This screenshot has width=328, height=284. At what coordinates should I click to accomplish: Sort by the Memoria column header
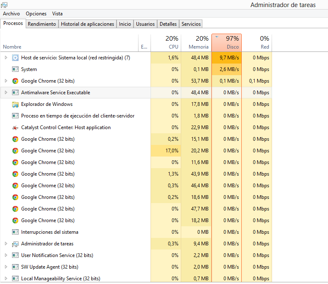pyautogui.click(x=196, y=43)
